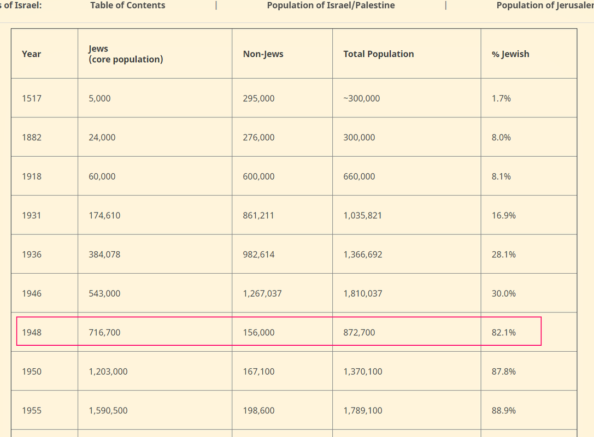Select the 1.7% Jewish cell
The image size is (594, 437).
click(529, 98)
